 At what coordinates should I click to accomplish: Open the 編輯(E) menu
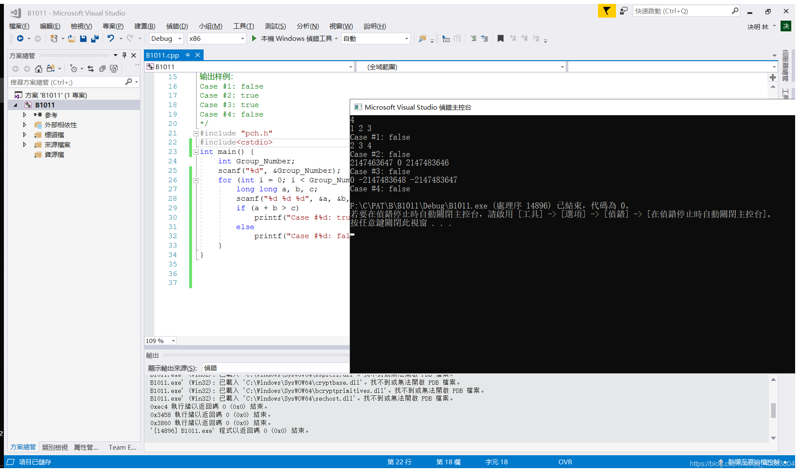pyautogui.click(x=50, y=26)
